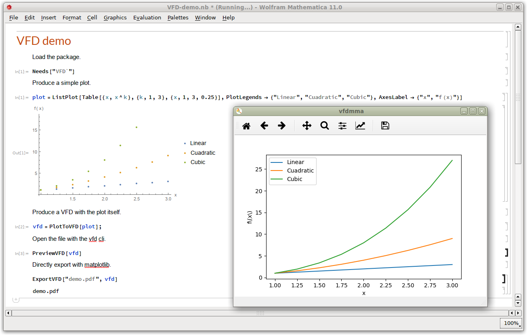Click the 'Load the package.' text
This screenshot has height=335, width=527.
pyautogui.click(x=57, y=57)
